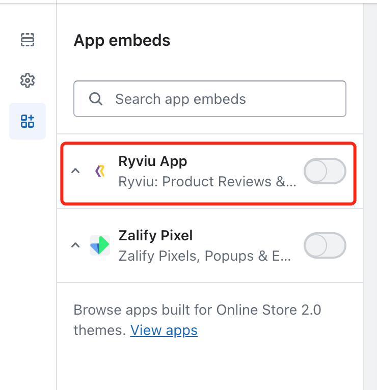Click the Zalify Pixels, Popups subtitle text
This screenshot has height=390, width=377.
205,256
